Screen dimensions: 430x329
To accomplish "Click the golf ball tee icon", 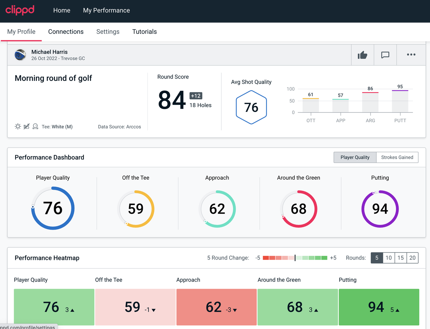I will tap(35, 126).
